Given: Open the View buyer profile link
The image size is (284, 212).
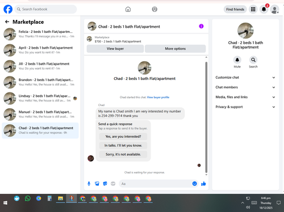Looking at the screenshot, I should [158, 97].
